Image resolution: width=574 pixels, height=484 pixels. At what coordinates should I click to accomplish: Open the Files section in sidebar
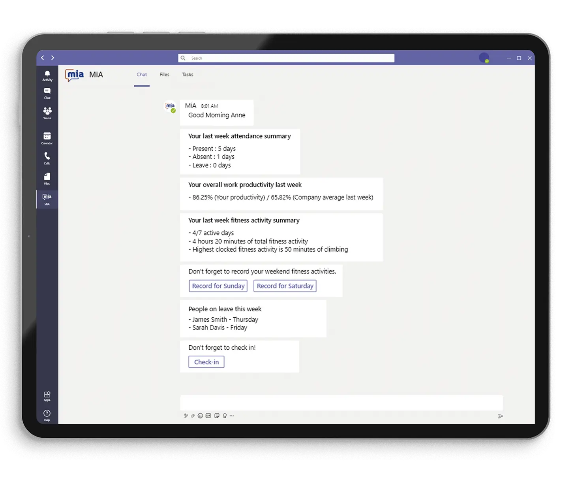pos(47,179)
